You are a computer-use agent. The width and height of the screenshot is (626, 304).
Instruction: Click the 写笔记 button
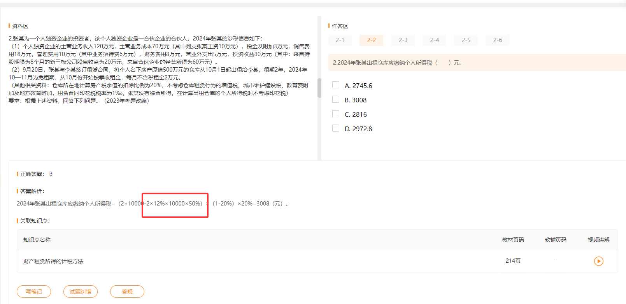click(34, 292)
